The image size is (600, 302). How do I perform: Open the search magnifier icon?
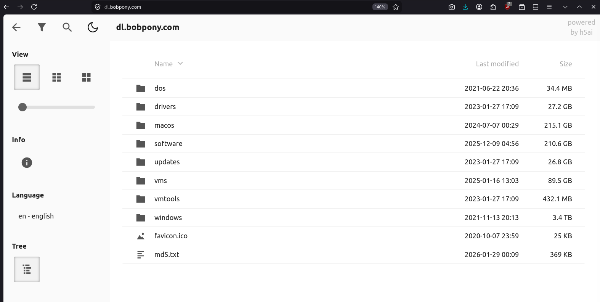point(67,27)
